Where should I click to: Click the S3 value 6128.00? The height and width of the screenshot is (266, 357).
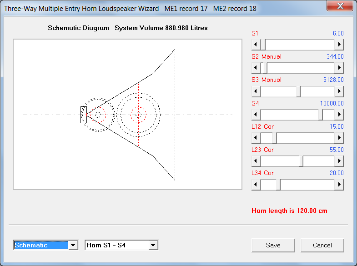pos(333,80)
